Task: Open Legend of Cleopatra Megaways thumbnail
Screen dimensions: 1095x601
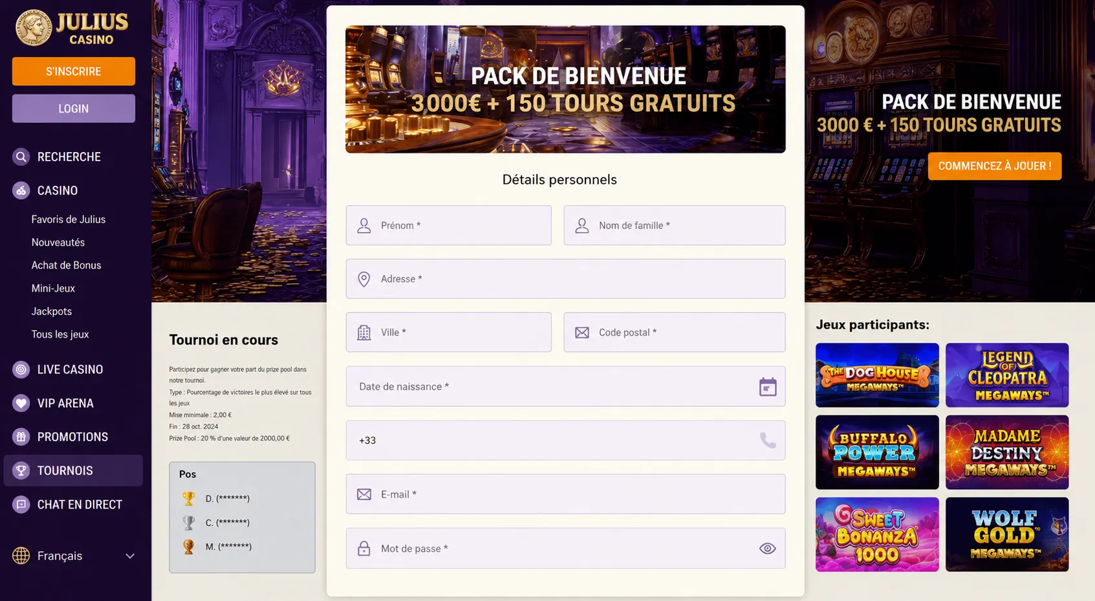Action: pyautogui.click(x=1007, y=375)
